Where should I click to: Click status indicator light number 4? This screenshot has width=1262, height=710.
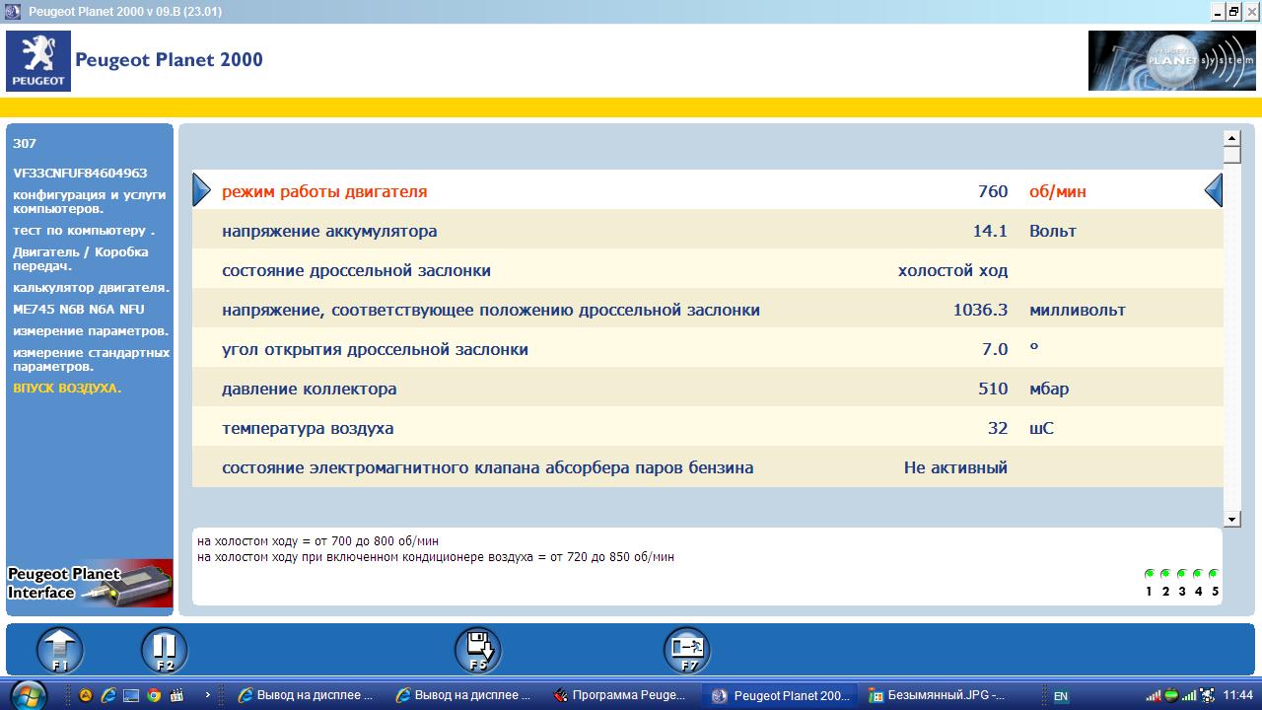pyautogui.click(x=1198, y=574)
